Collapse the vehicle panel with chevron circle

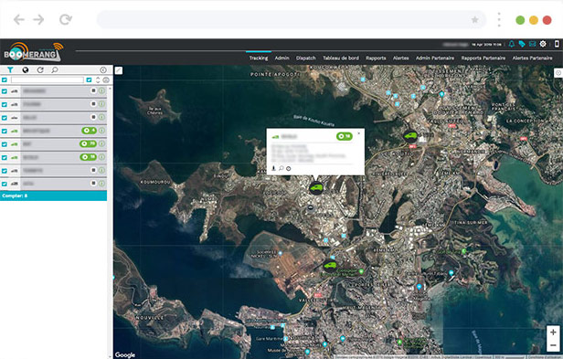click(103, 69)
